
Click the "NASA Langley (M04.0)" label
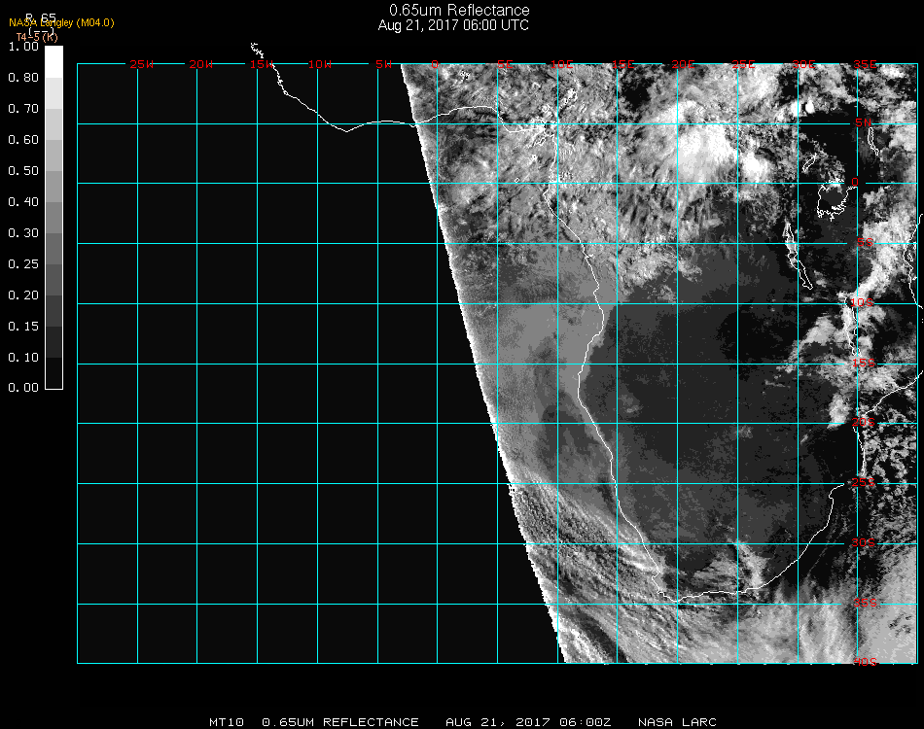(61, 23)
